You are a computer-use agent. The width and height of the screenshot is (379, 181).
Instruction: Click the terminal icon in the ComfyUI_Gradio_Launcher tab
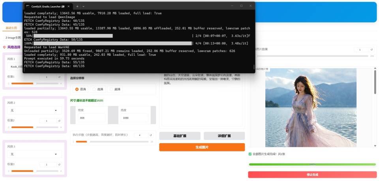(x=28, y=6)
